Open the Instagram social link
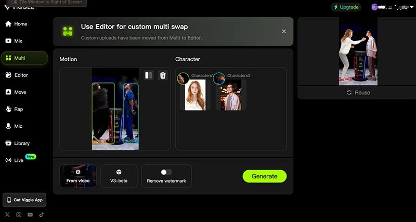 point(19,215)
